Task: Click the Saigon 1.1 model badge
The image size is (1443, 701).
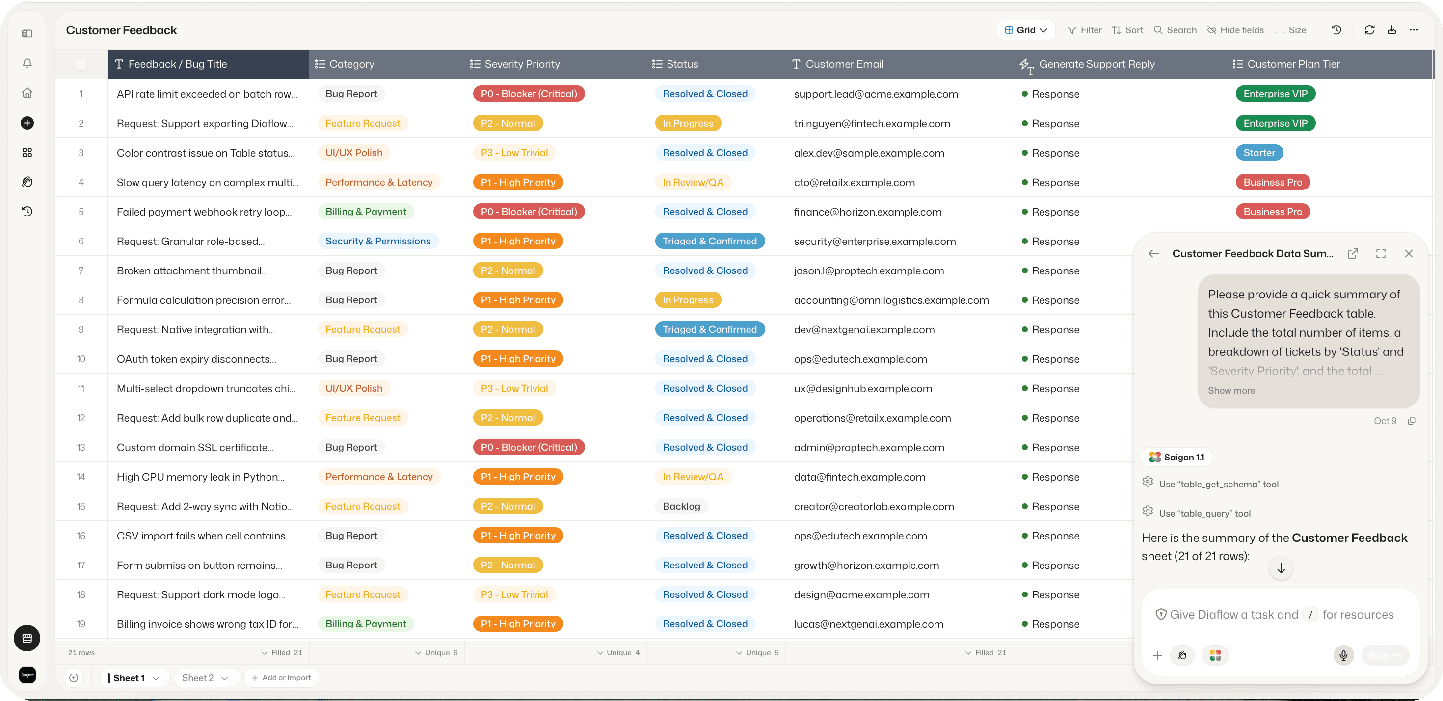Action: (x=1176, y=457)
